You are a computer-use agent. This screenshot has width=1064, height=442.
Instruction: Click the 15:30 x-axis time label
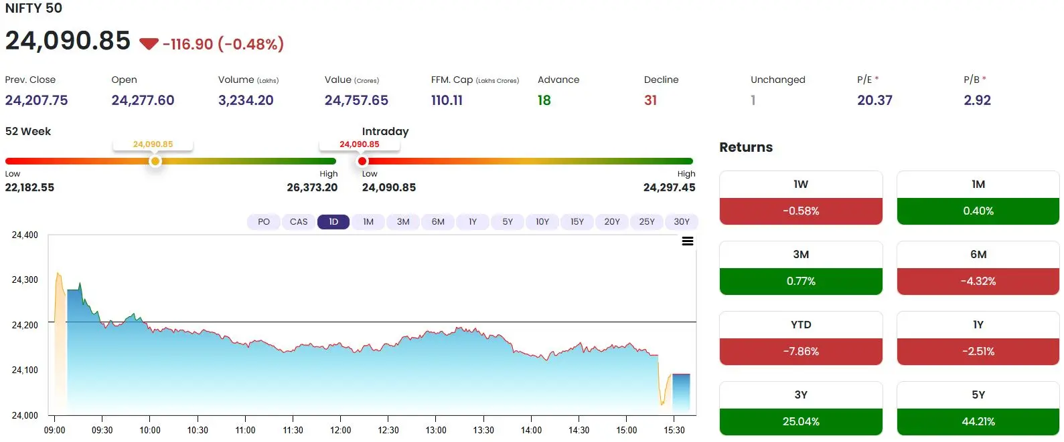click(674, 430)
